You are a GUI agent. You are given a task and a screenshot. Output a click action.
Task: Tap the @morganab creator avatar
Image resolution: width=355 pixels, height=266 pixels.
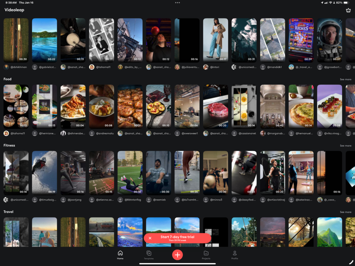tap(263, 133)
